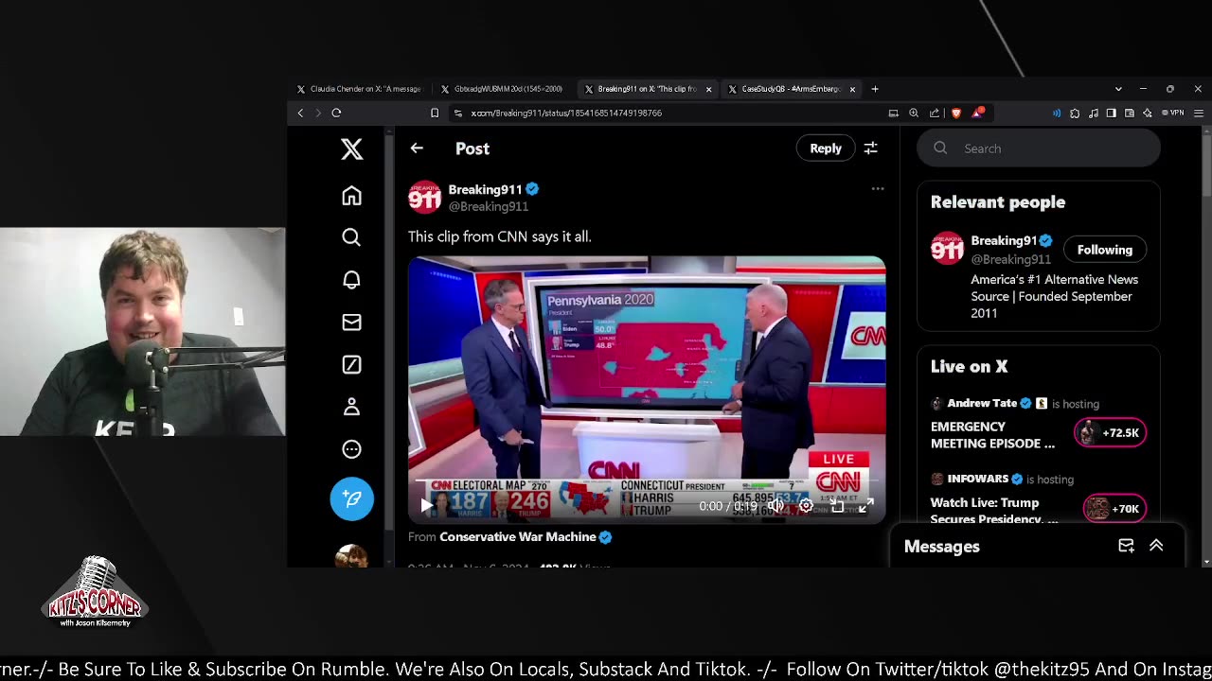
Task: Click the account avatar in sidebar
Action: tap(351, 556)
